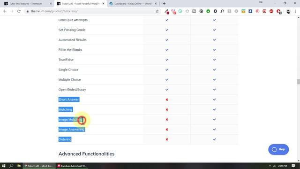This screenshot has width=300, height=169.
Task: Click the red X in the Image Answering row
Action: pos(167,130)
